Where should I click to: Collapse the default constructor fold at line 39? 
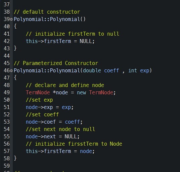[11, 19]
